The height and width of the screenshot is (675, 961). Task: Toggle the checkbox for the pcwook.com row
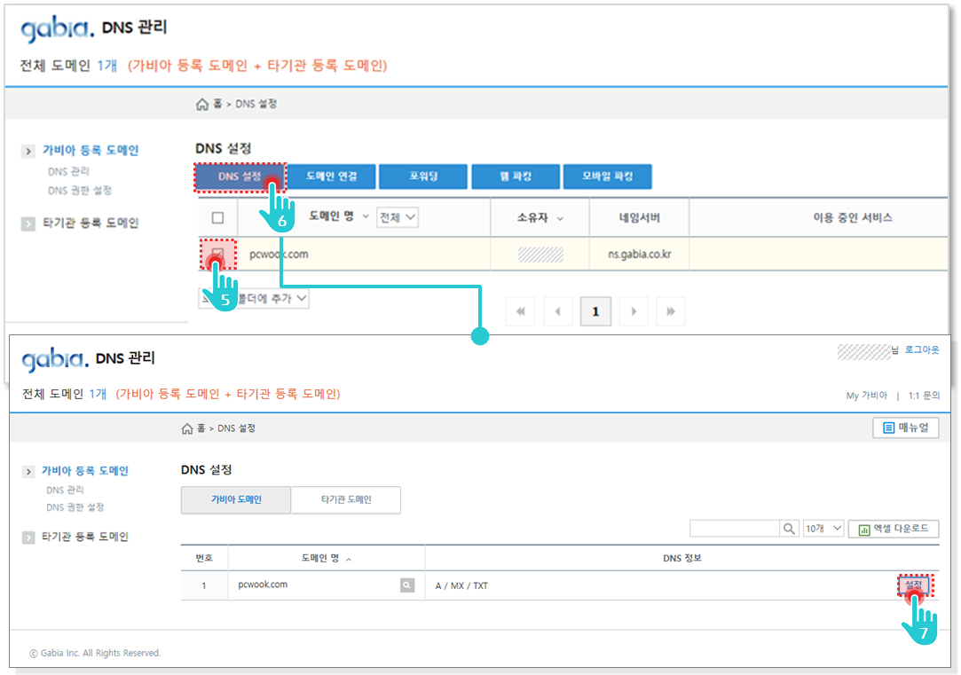pyautogui.click(x=217, y=255)
